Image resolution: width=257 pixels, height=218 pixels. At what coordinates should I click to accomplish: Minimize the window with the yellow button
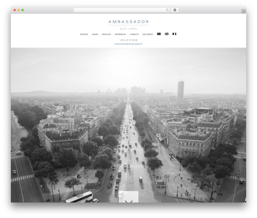coord(19,10)
